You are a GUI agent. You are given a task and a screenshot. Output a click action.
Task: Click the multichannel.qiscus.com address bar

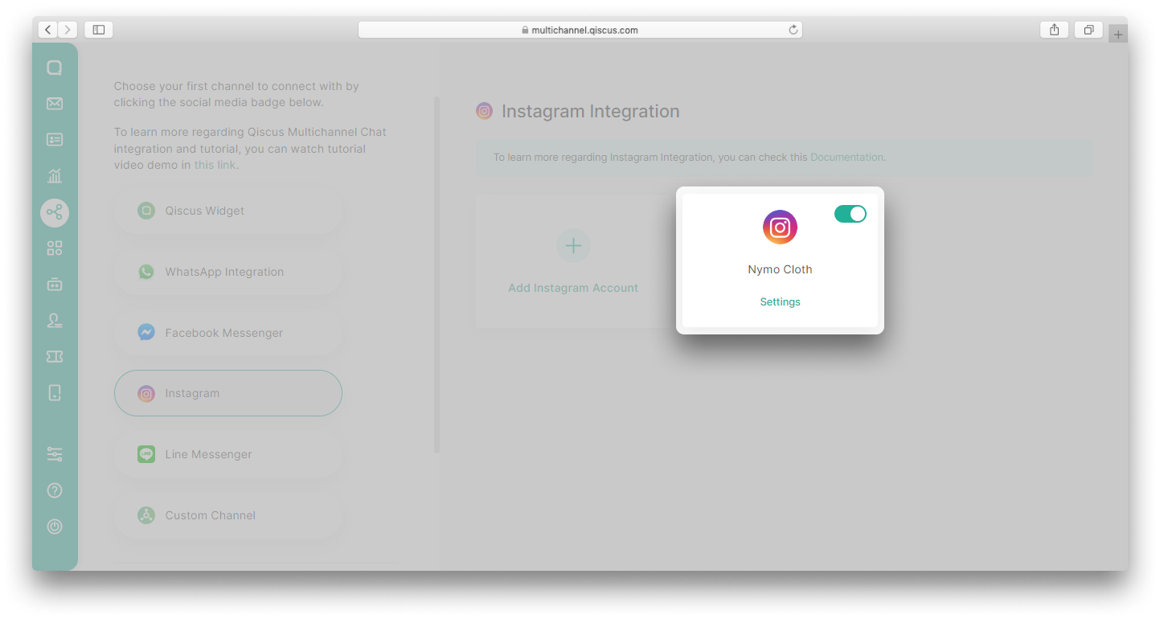[x=580, y=30]
